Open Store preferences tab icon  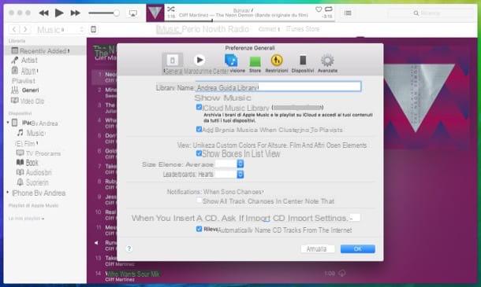pyautogui.click(x=255, y=61)
